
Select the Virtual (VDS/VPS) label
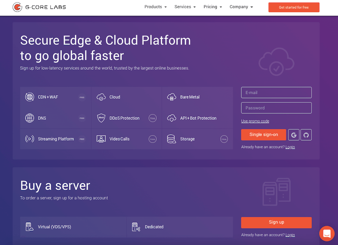coord(55,227)
